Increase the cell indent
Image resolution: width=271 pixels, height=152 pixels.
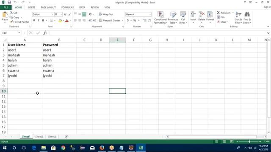point(94,21)
